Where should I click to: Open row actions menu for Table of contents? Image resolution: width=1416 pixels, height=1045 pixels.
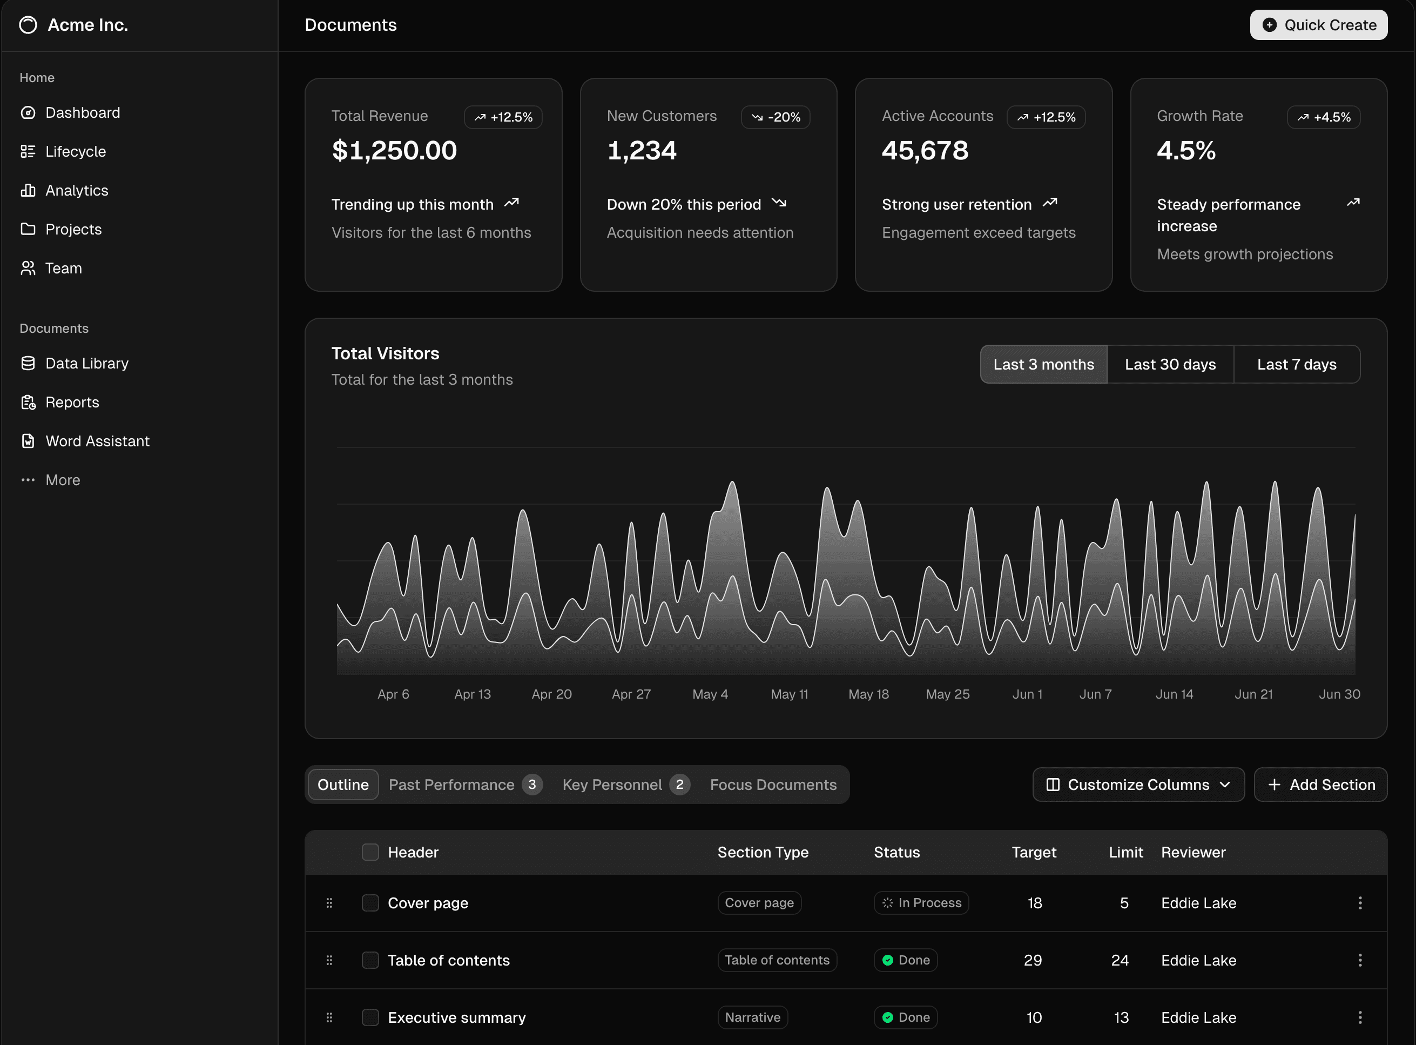[1360, 960]
